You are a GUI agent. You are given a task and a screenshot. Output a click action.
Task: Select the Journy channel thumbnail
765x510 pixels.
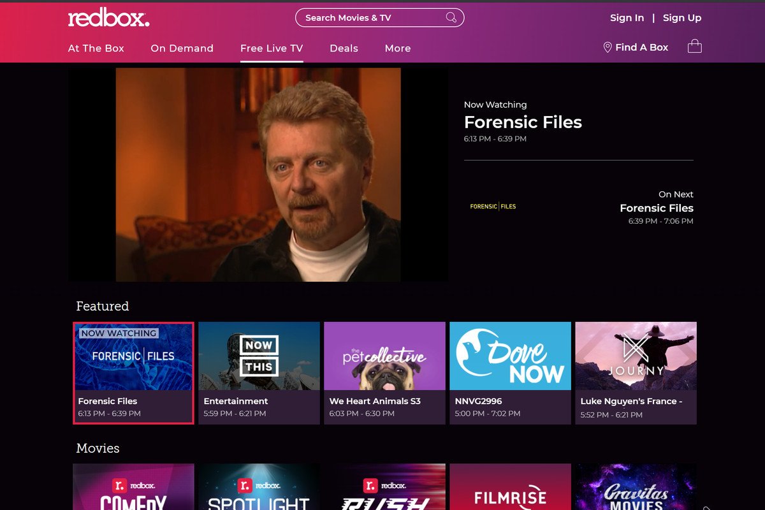pos(636,356)
